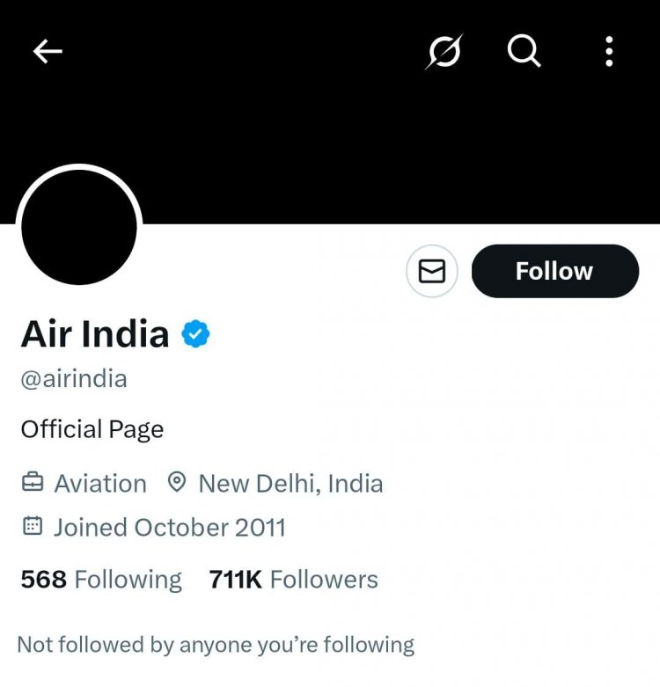Open the three-dot more options menu
This screenshot has height=687, width=660.
[x=609, y=53]
